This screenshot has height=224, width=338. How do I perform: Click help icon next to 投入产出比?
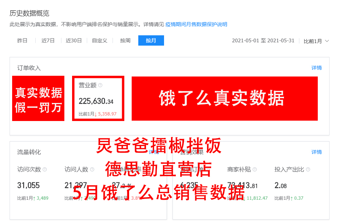tap(308, 170)
